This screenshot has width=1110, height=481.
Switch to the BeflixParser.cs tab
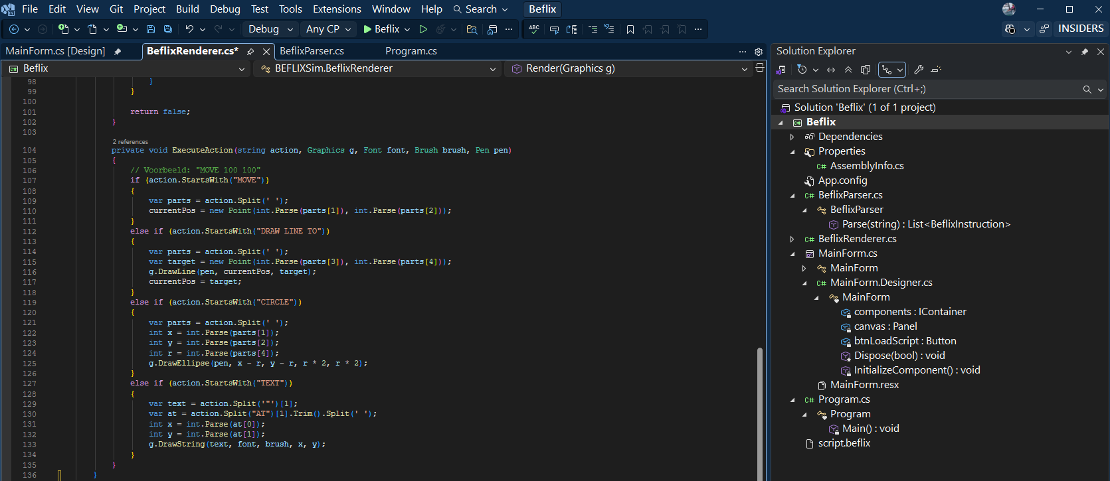pyautogui.click(x=312, y=51)
